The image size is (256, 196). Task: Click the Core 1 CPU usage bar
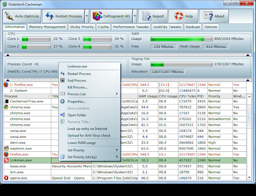pos(36,39)
